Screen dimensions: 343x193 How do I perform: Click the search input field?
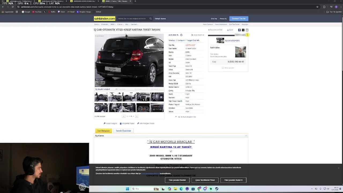click(132, 18)
